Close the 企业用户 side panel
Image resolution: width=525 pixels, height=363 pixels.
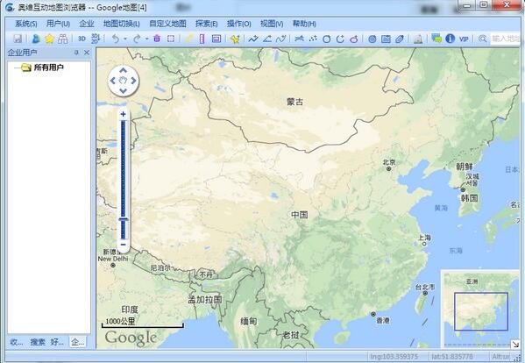tap(87, 53)
